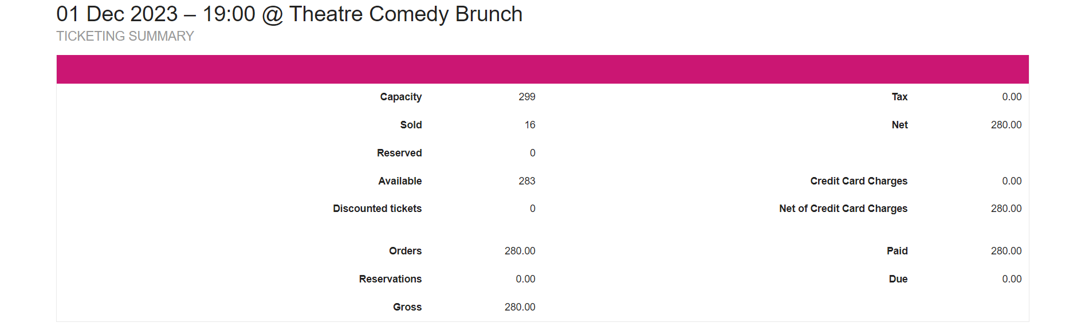Select the Credit Card Charges label

click(x=859, y=181)
